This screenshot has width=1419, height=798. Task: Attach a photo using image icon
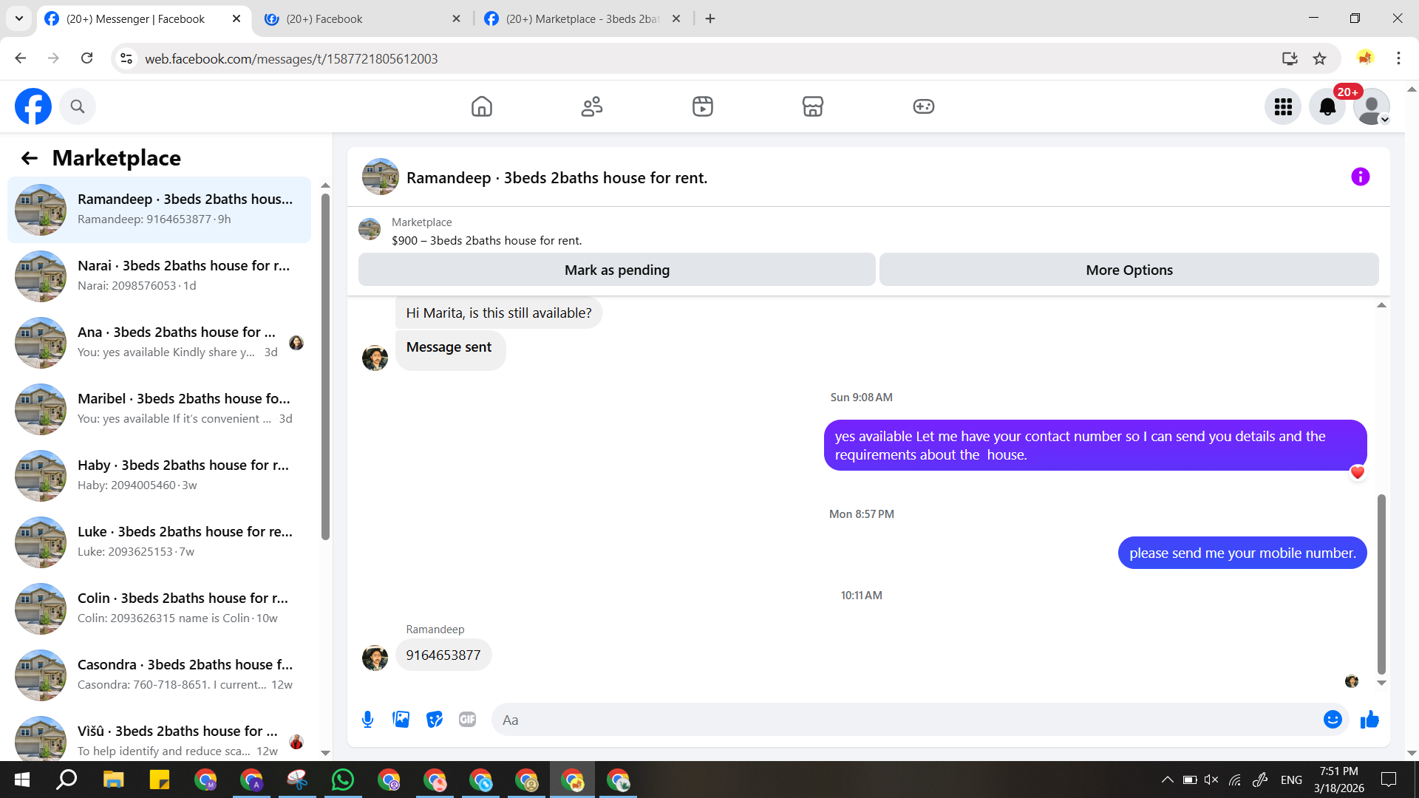point(401,720)
